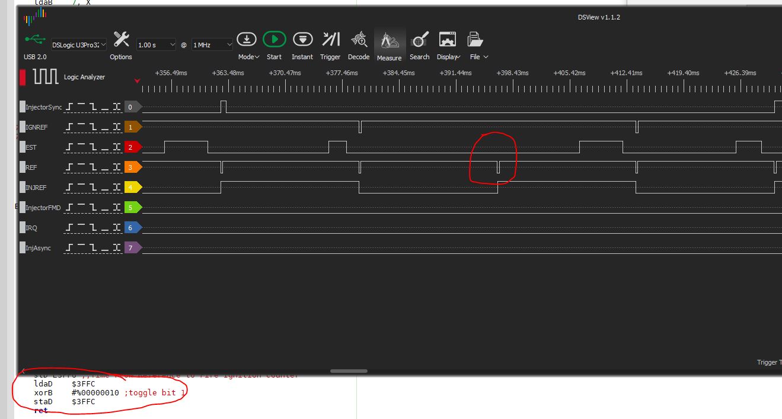Click channel 1 brown color badge
The width and height of the screenshot is (782, 419).
point(133,127)
